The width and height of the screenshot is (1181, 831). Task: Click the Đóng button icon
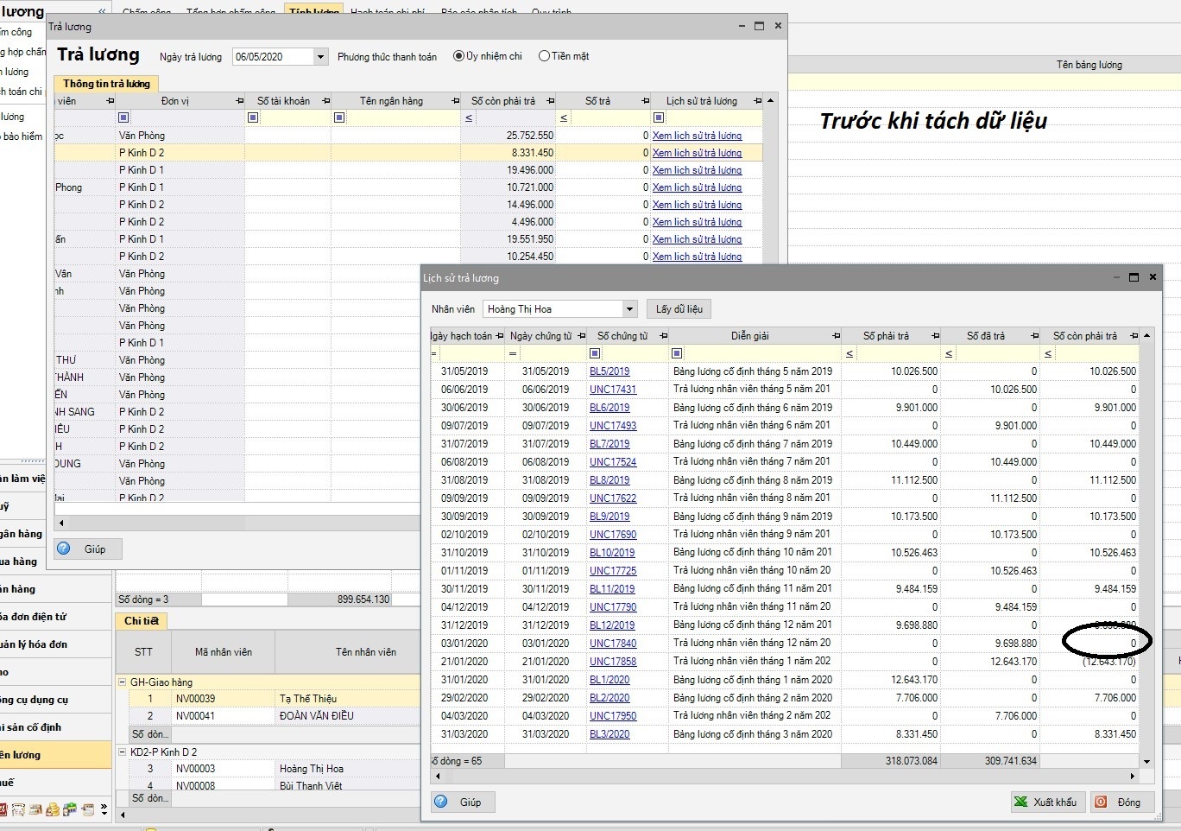click(1101, 802)
